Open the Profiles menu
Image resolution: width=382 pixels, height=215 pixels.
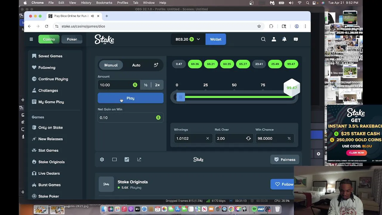123,3
